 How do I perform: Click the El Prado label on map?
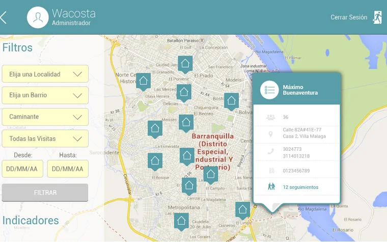pos(203,75)
